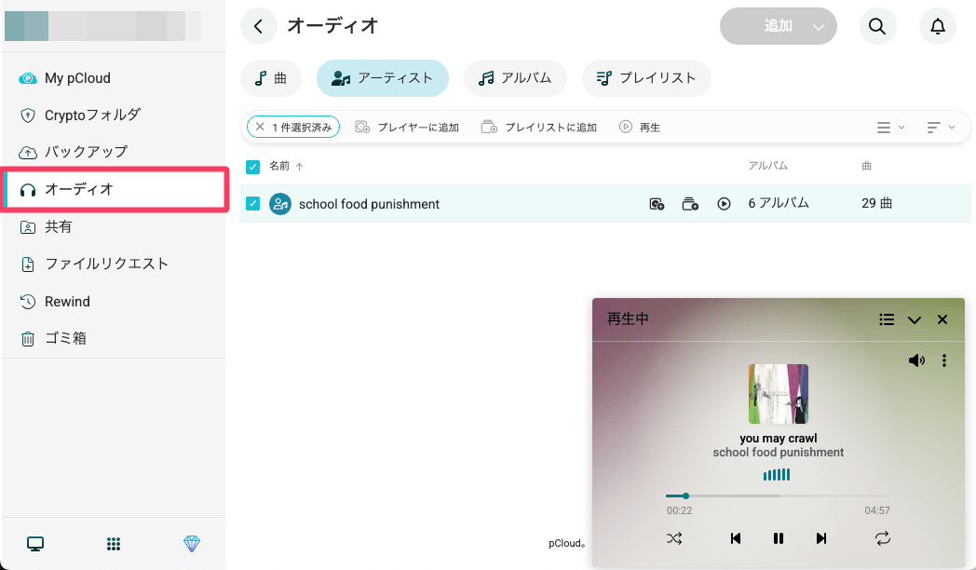
Task: Enable shuffle playback in the player
Action: click(x=674, y=538)
